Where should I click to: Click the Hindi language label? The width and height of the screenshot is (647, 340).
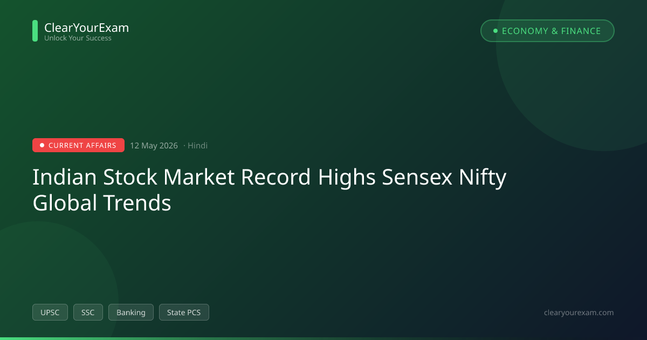coord(197,146)
